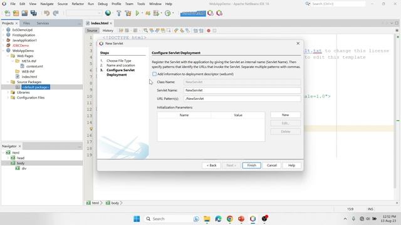Click the New Project toolbar icon
Viewport: 401px width, 225px height.
16,13
